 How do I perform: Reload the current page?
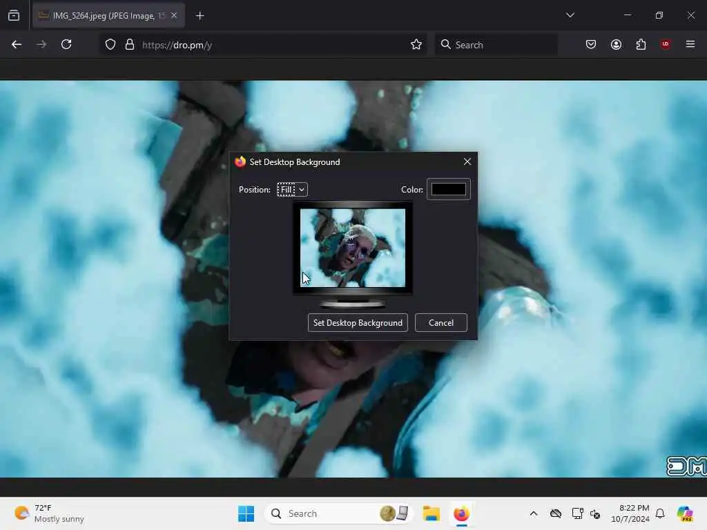pyautogui.click(x=66, y=45)
